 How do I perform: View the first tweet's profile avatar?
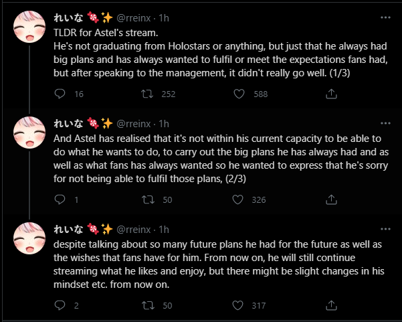(29, 27)
